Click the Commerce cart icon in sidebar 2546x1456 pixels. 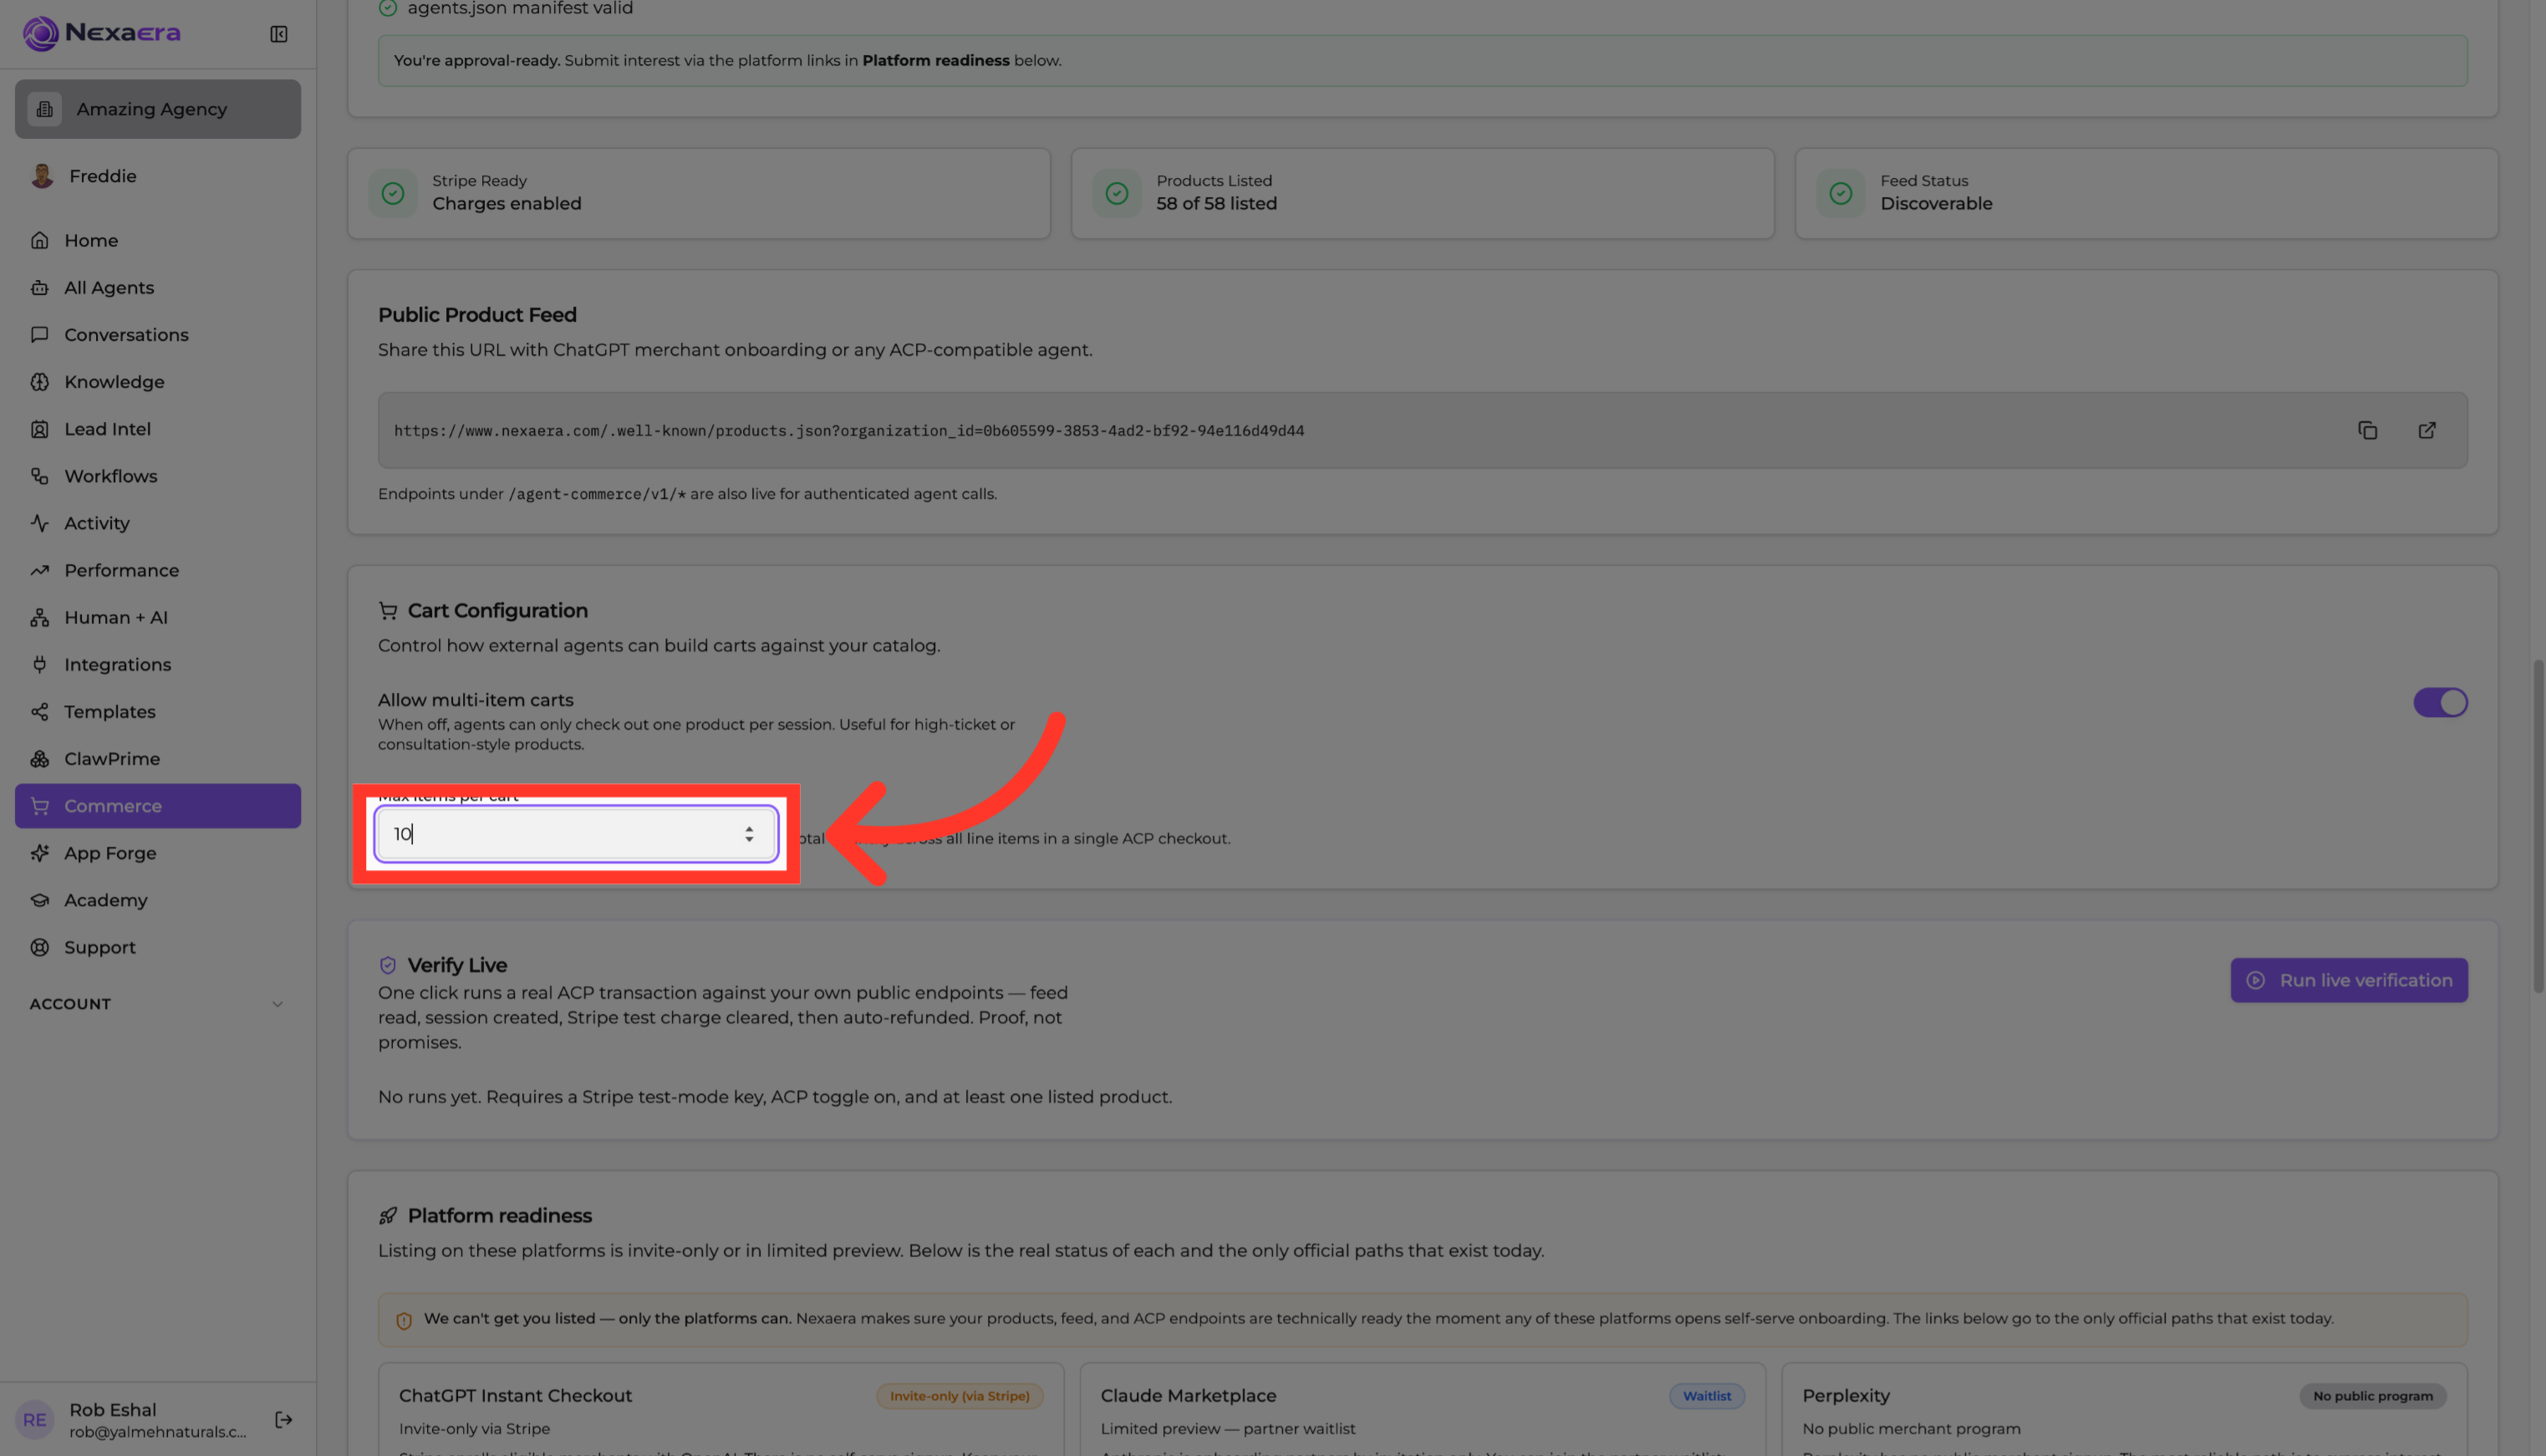click(40, 806)
